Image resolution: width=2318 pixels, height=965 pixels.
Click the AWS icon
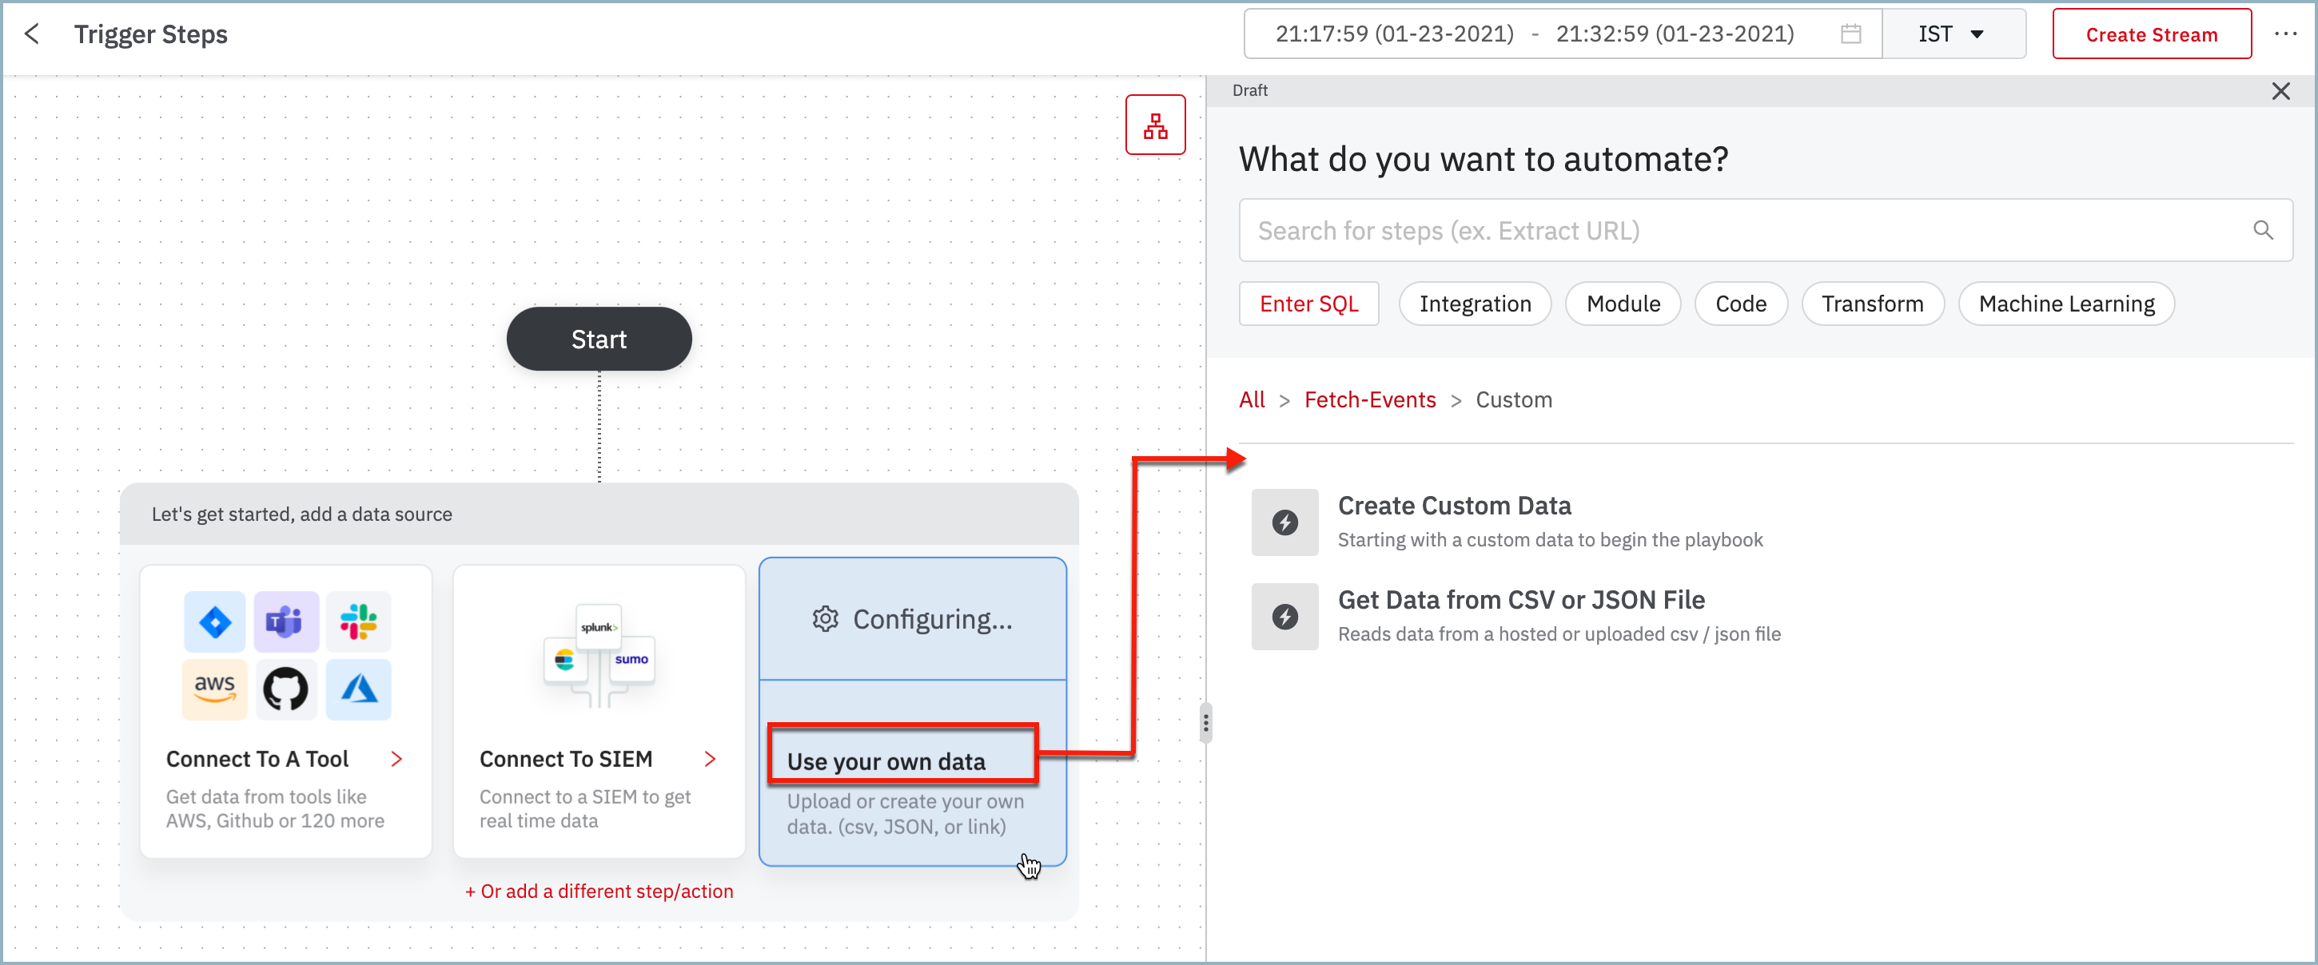click(x=214, y=690)
